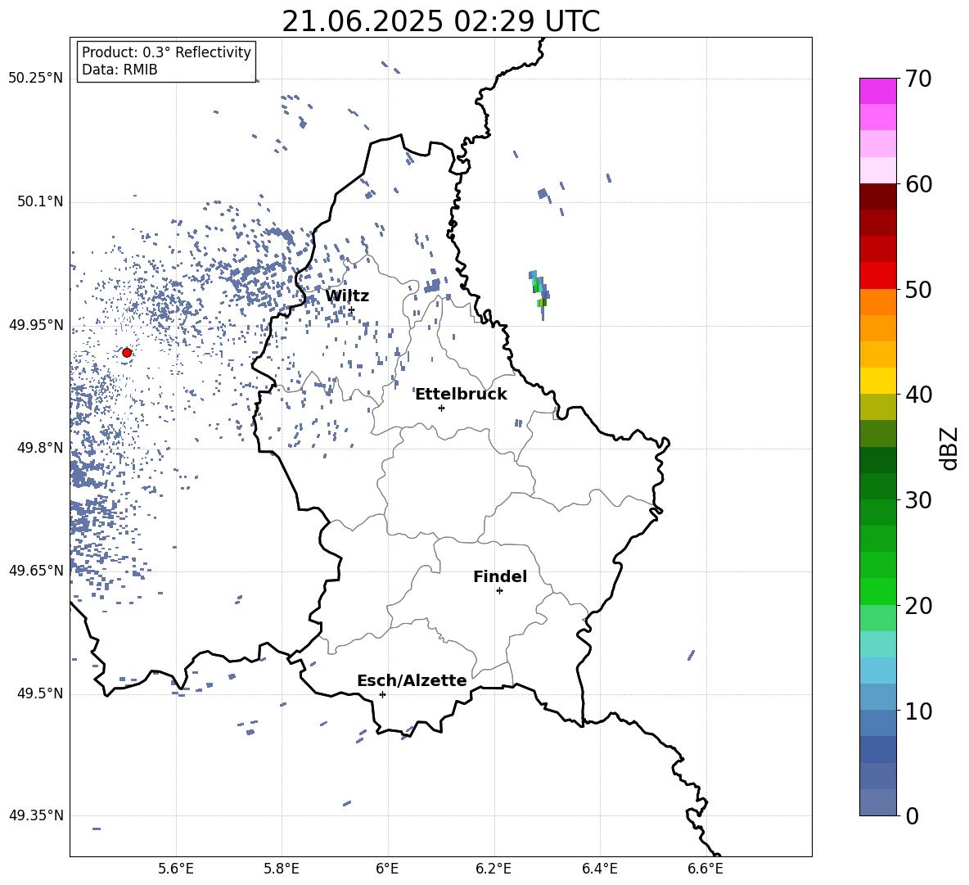
Task: Click the colorbar tick label 20
Action: [918, 605]
